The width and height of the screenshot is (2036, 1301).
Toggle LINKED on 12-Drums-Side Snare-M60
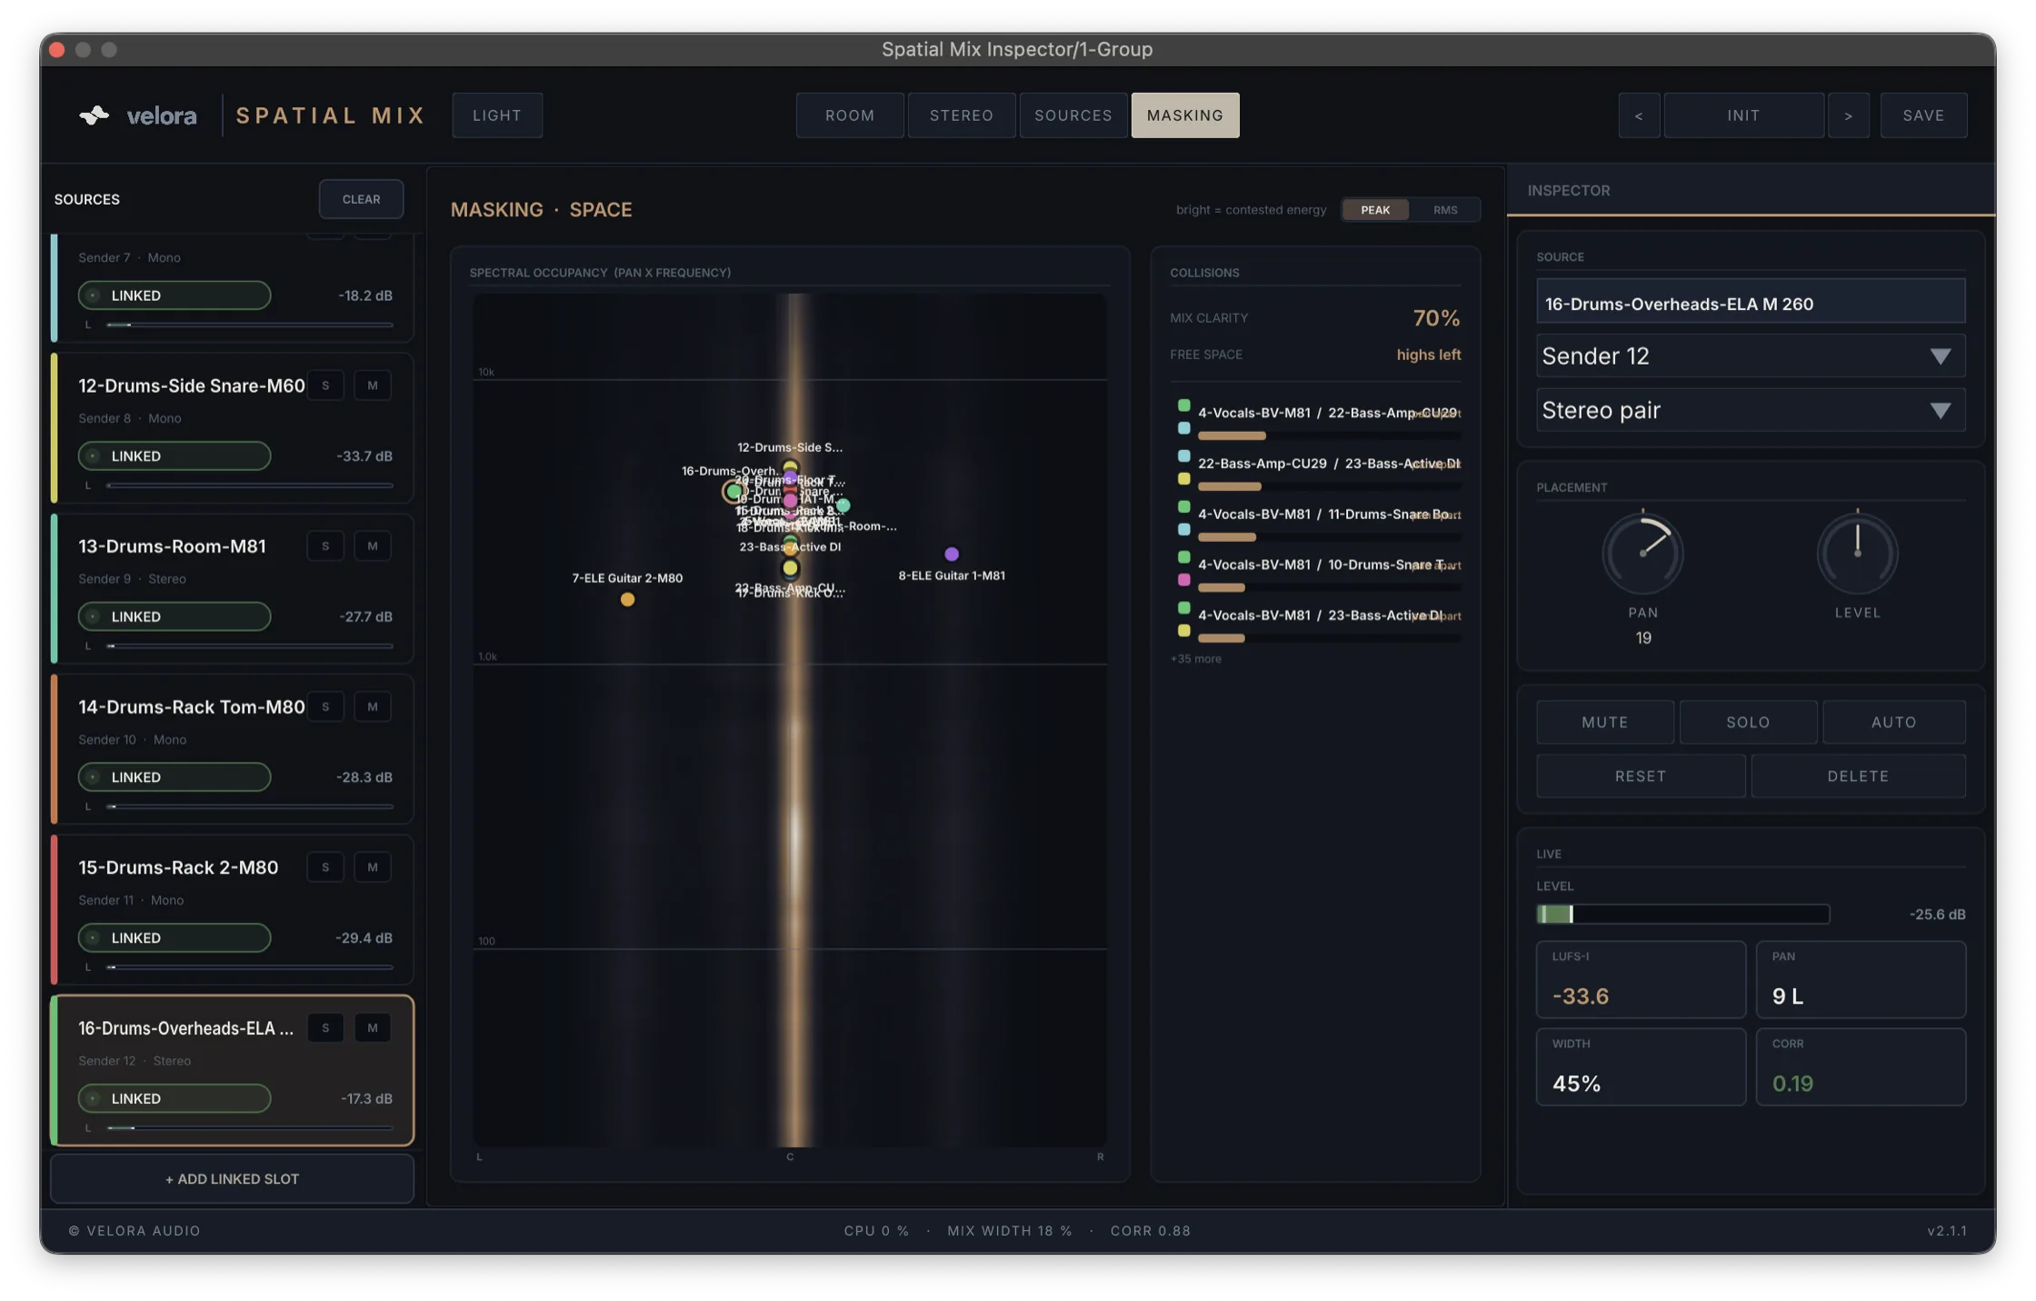175,455
